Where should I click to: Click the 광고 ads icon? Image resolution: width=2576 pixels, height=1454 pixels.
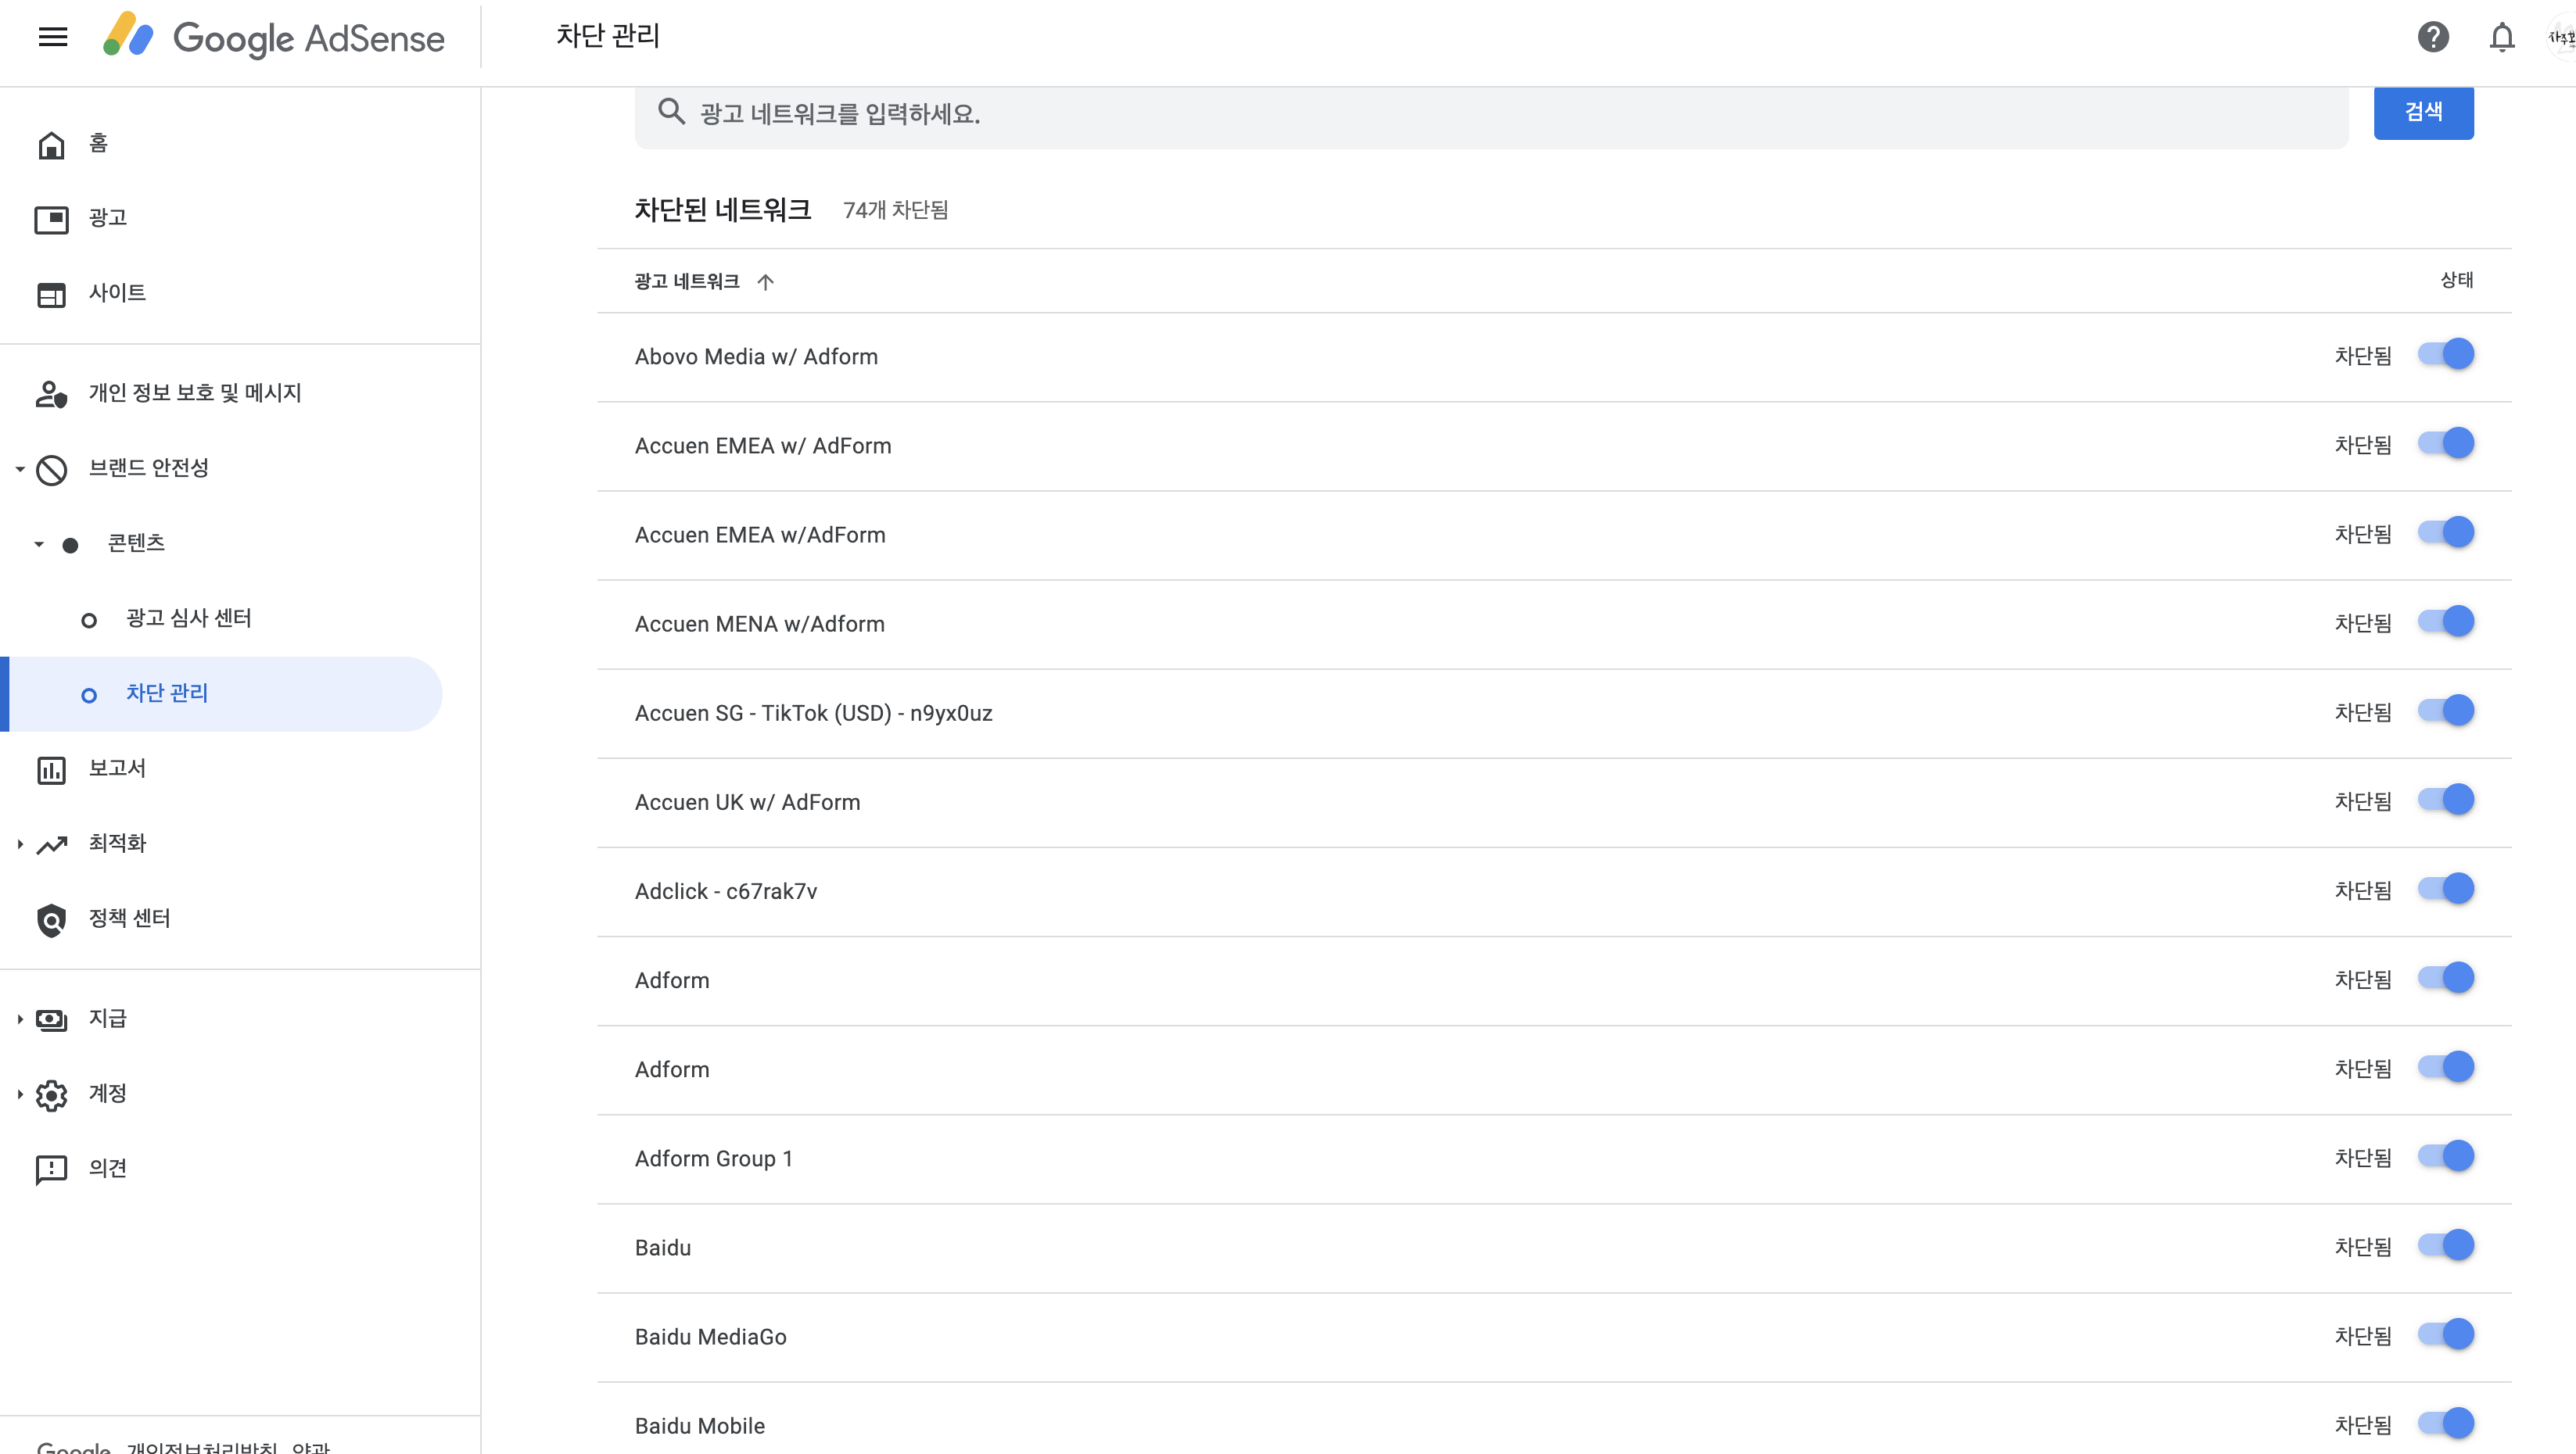click(51, 219)
